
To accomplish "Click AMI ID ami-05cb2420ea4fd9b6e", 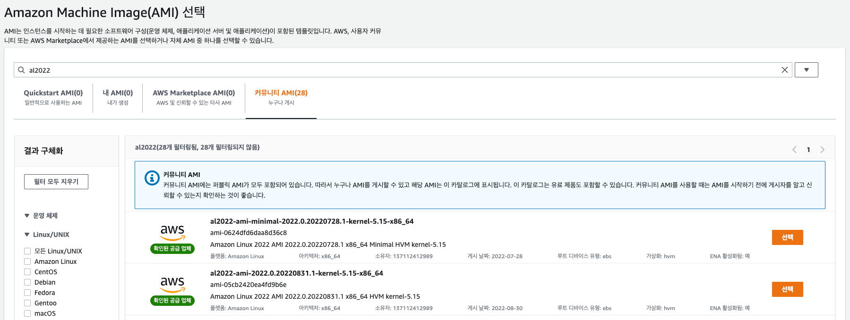I will (249, 285).
